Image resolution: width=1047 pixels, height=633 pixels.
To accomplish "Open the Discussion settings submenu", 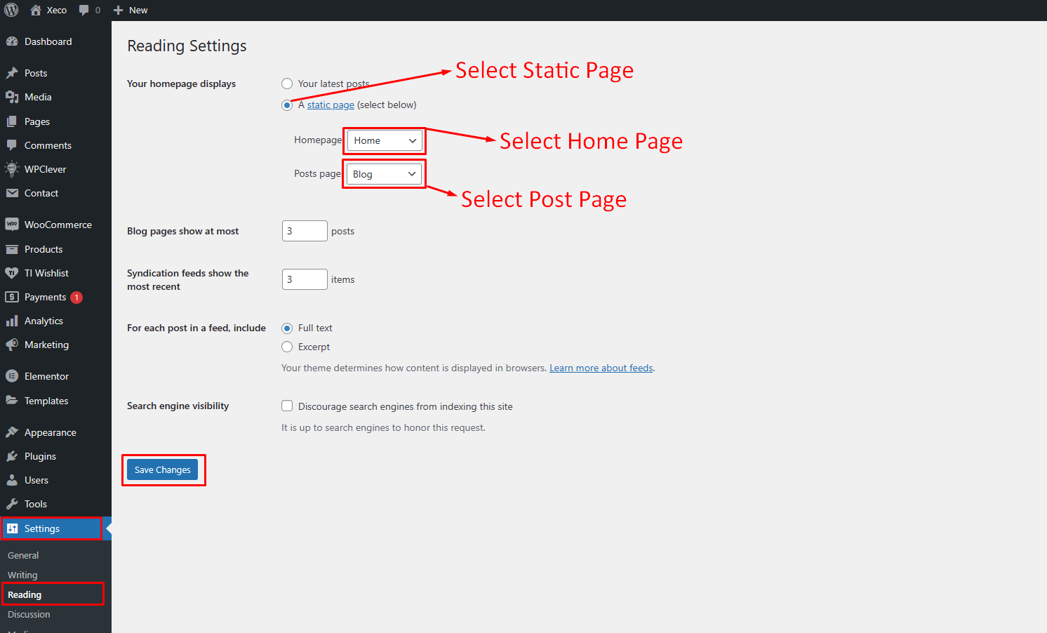I will point(29,614).
